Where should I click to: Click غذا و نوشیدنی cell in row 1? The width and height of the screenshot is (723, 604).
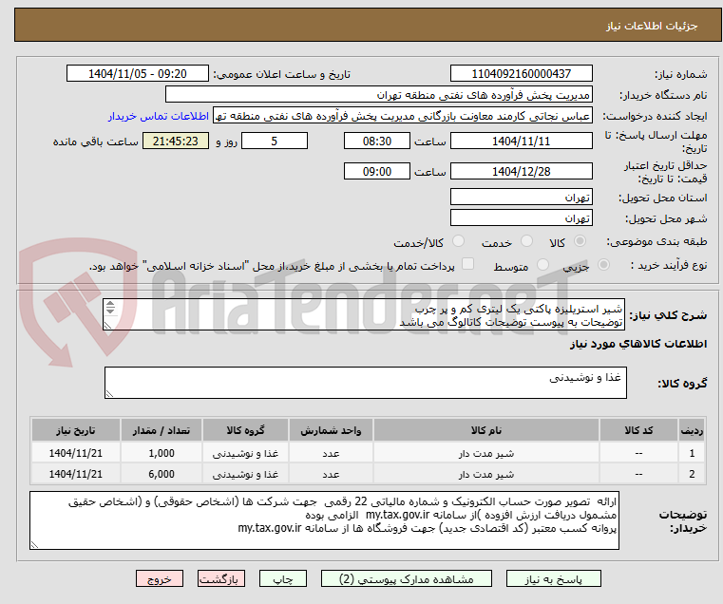[x=245, y=454]
